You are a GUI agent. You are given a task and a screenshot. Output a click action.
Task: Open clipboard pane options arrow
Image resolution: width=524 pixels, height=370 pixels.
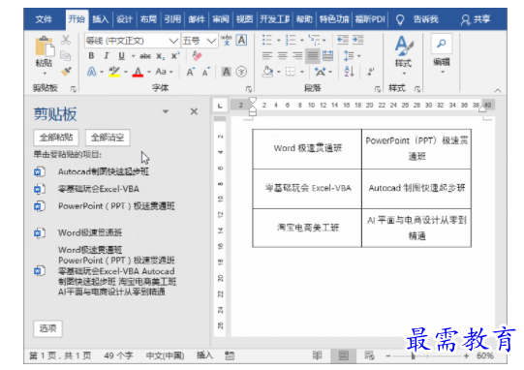pyautogui.click(x=166, y=111)
